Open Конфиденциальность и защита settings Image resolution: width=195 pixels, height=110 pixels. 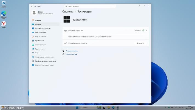[x=45, y=61]
